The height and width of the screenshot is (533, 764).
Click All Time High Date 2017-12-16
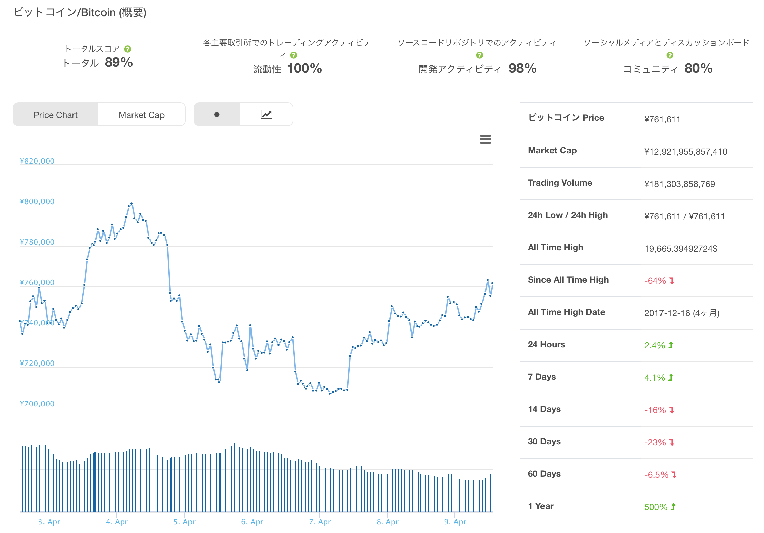682,313
